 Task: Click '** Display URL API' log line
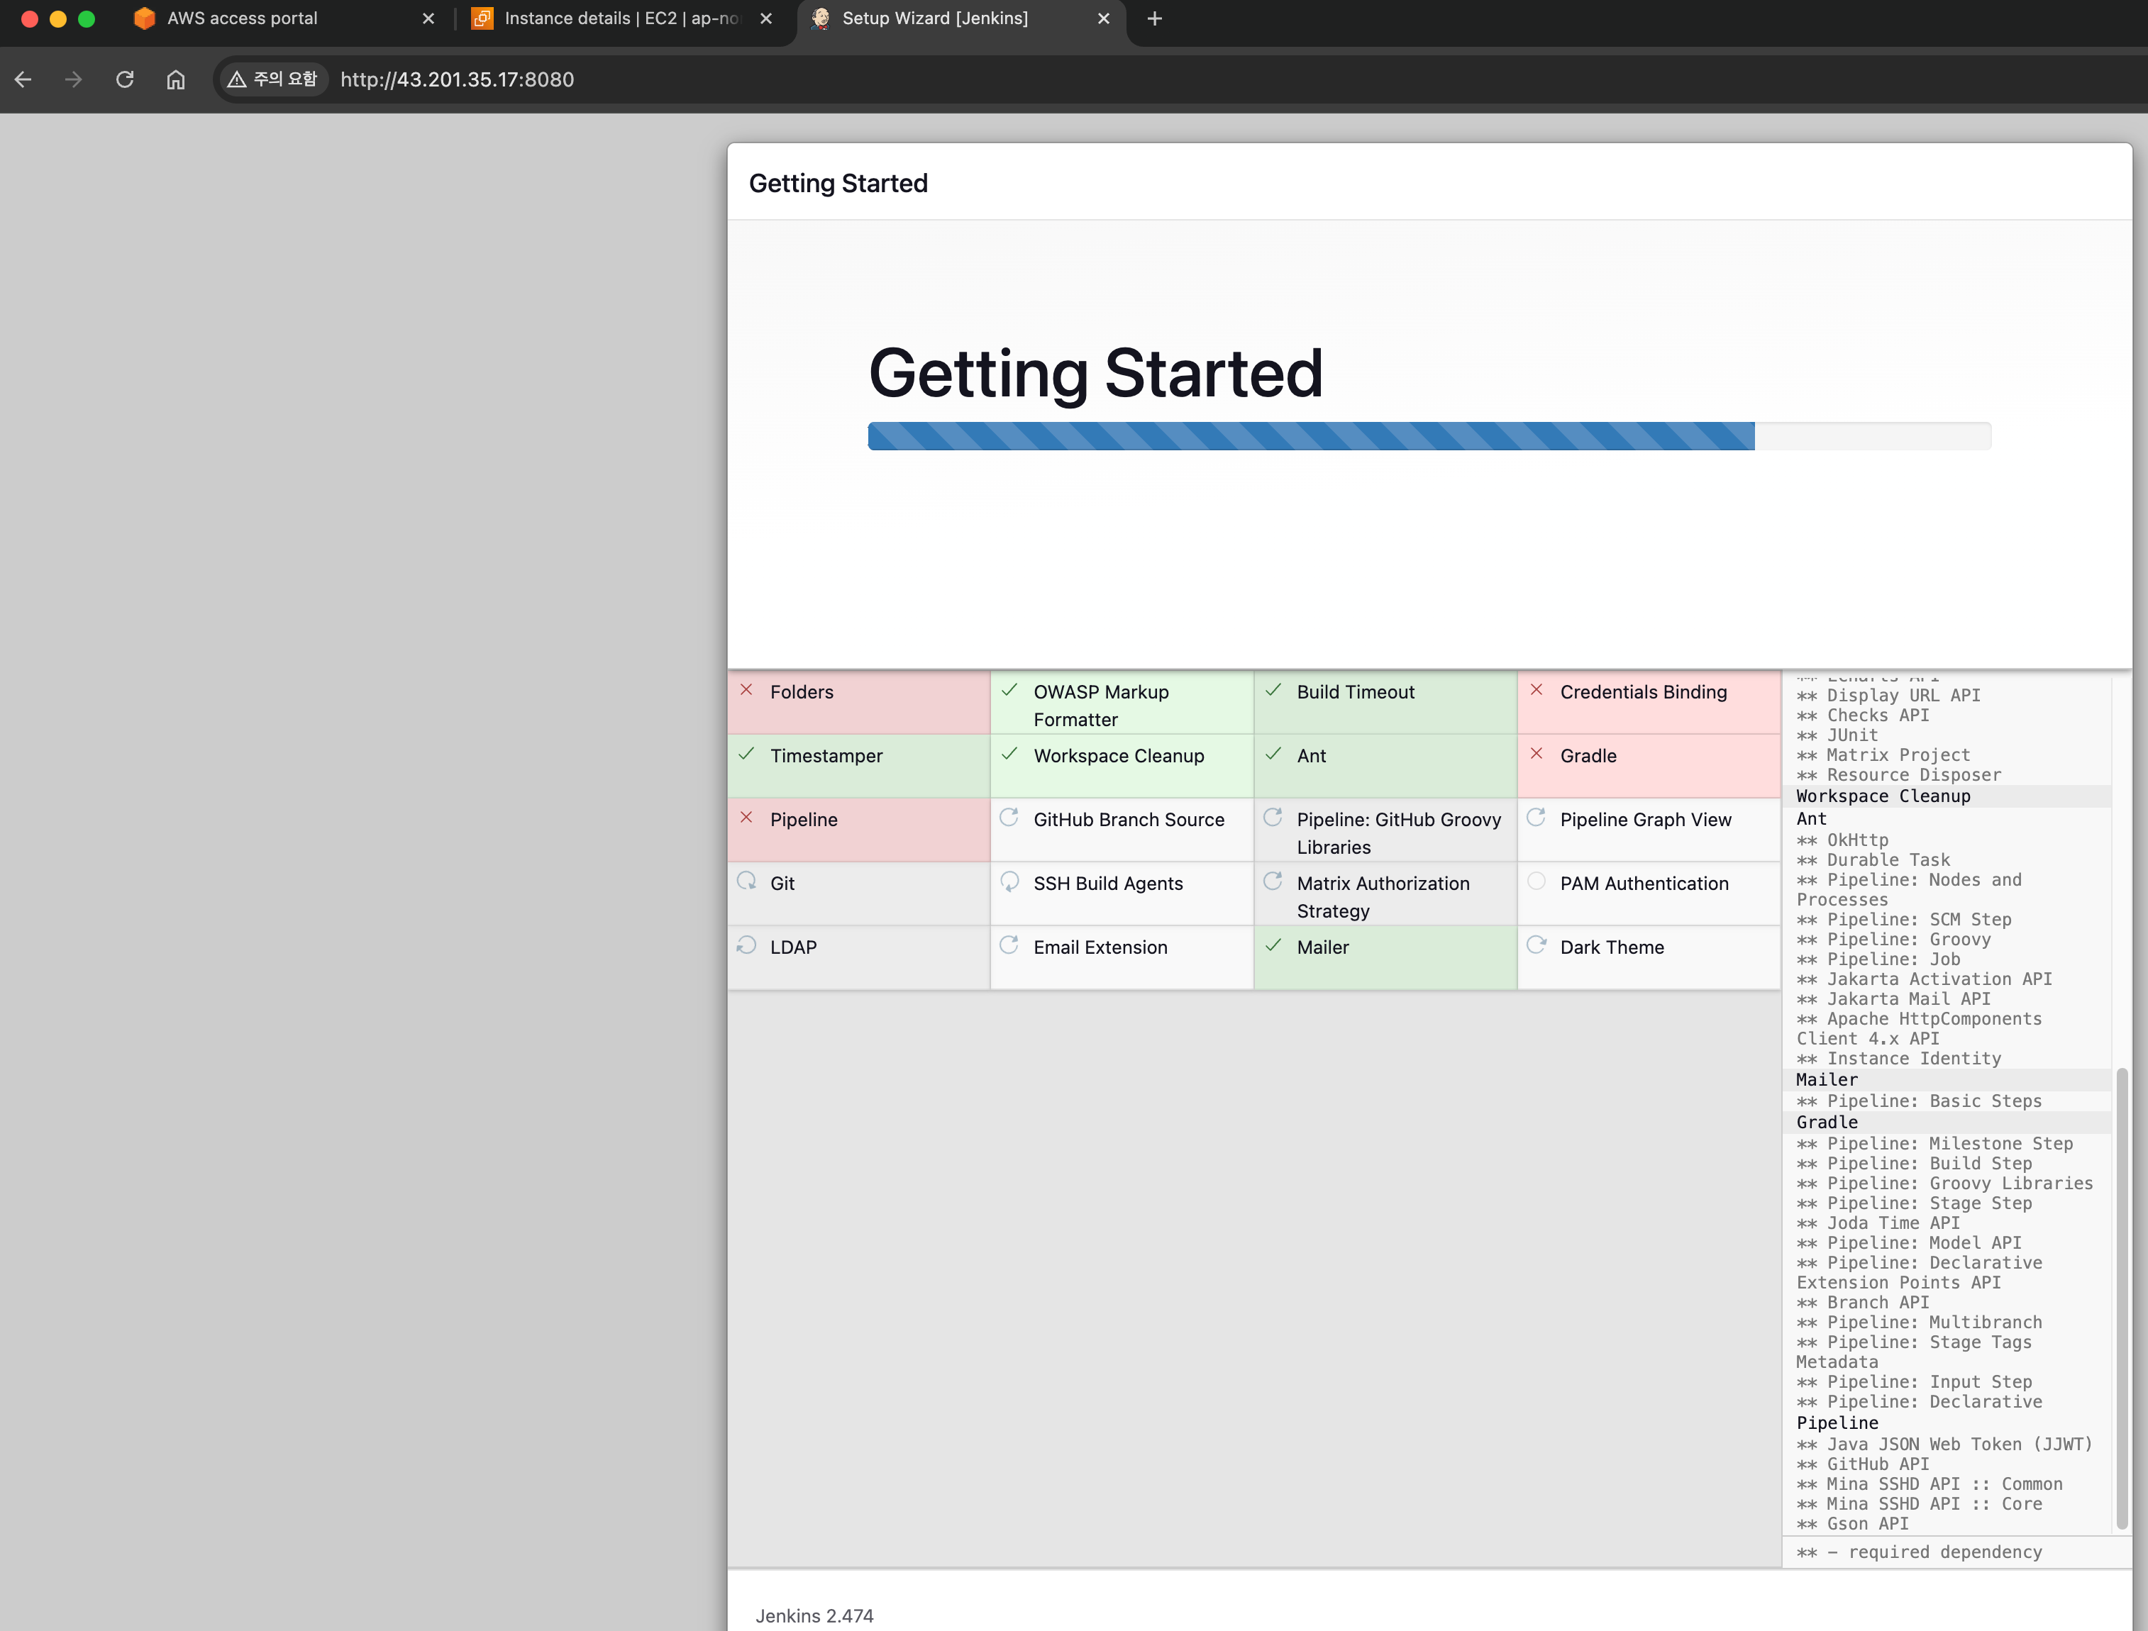tap(1888, 695)
